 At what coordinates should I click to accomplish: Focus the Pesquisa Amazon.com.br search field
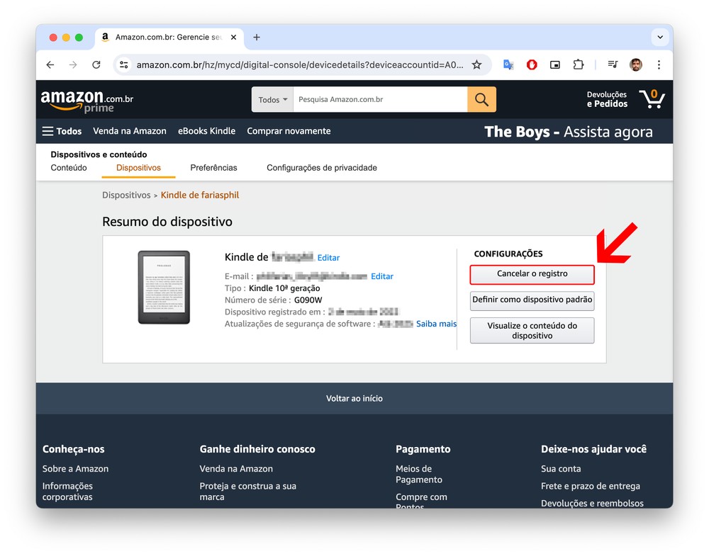tap(380, 99)
